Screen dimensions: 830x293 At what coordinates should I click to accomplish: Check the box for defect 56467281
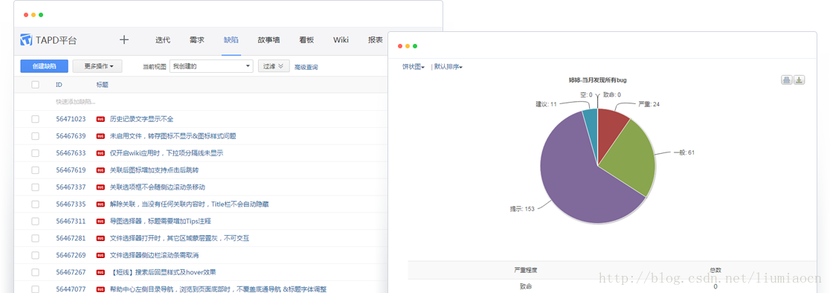pyautogui.click(x=36, y=238)
